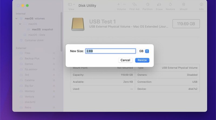
Task: Eject the ftp.asimov volume
Action: tap(54, 69)
